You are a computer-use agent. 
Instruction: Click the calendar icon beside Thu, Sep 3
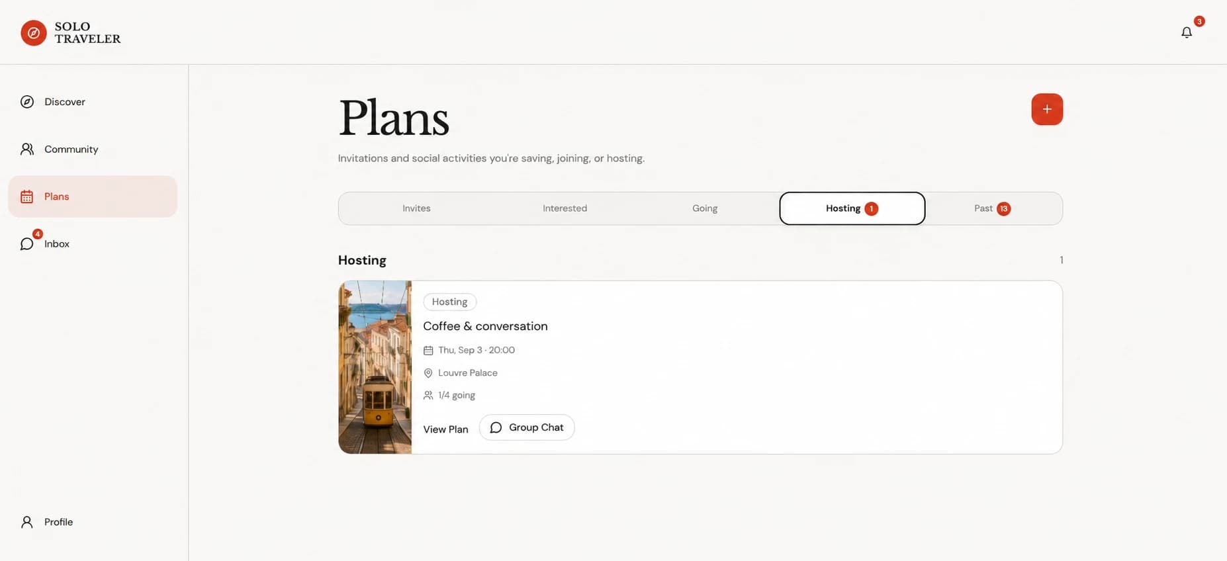pos(428,351)
